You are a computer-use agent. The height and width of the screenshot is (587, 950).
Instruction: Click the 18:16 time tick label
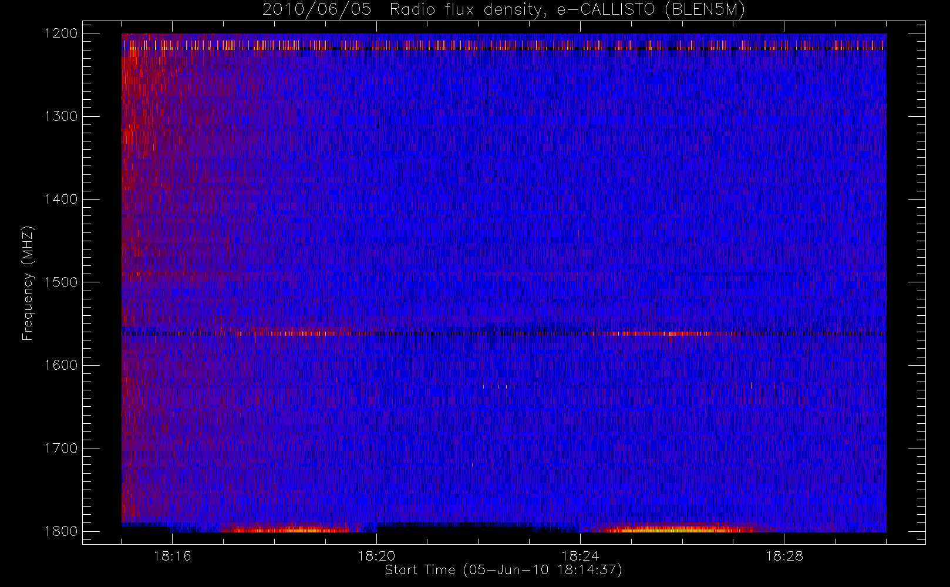pos(173,556)
